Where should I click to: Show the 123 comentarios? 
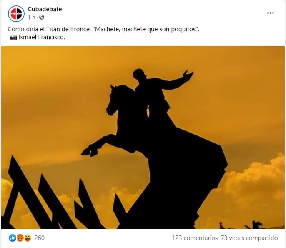[195, 238]
